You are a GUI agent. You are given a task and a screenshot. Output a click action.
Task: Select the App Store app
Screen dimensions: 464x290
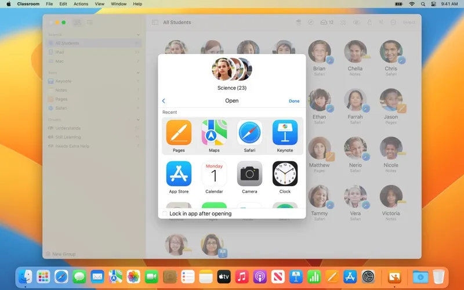point(179,173)
